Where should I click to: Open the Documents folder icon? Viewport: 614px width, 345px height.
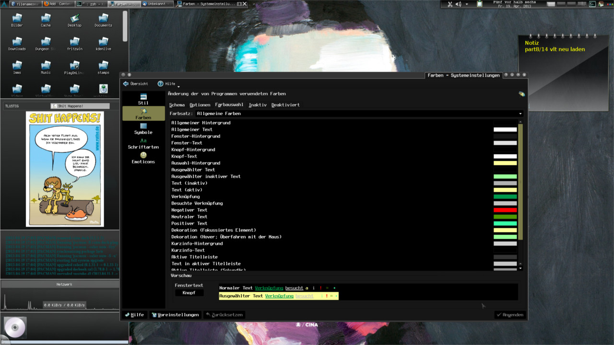click(x=103, y=20)
